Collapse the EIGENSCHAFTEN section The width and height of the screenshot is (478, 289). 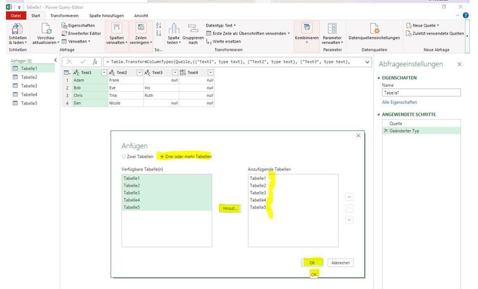379,78
